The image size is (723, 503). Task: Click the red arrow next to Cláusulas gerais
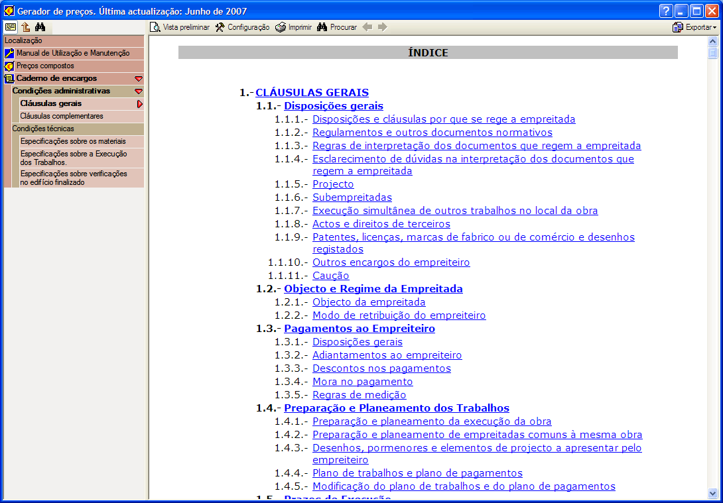(x=140, y=104)
